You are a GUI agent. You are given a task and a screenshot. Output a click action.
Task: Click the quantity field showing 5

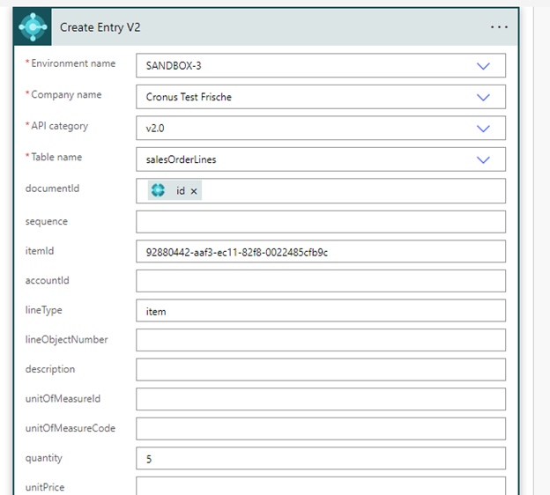321,459
